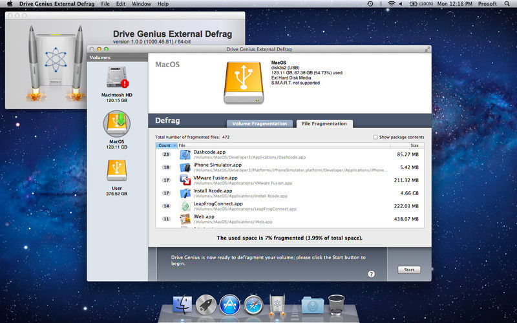Click the count badge 14
Image resolution: width=517 pixels, height=323 pixels.
coord(166,206)
